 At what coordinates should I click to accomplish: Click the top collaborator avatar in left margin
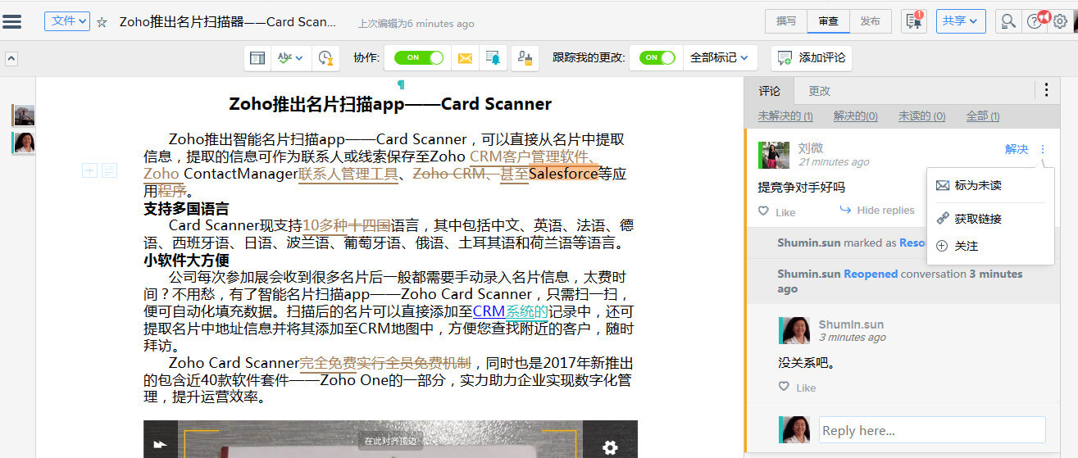point(24,115)
